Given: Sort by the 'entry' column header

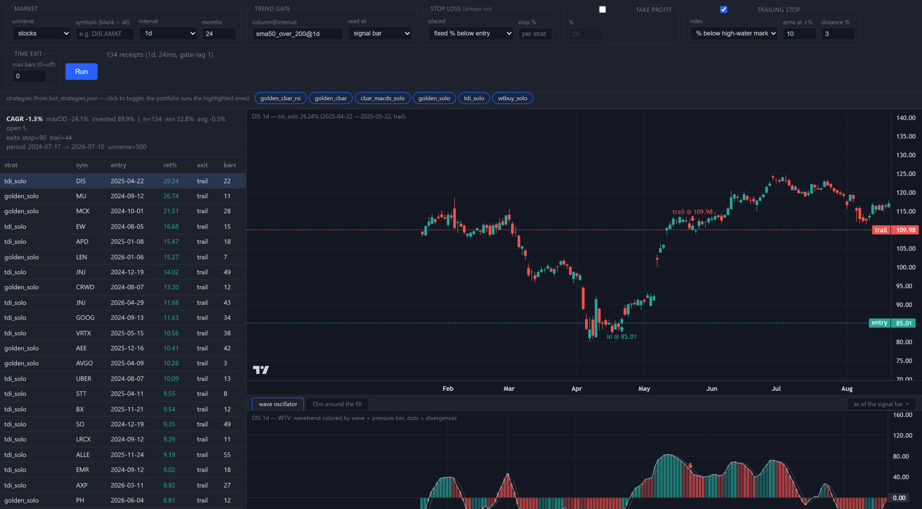Looking at the screenshot, I should (119, 165).
